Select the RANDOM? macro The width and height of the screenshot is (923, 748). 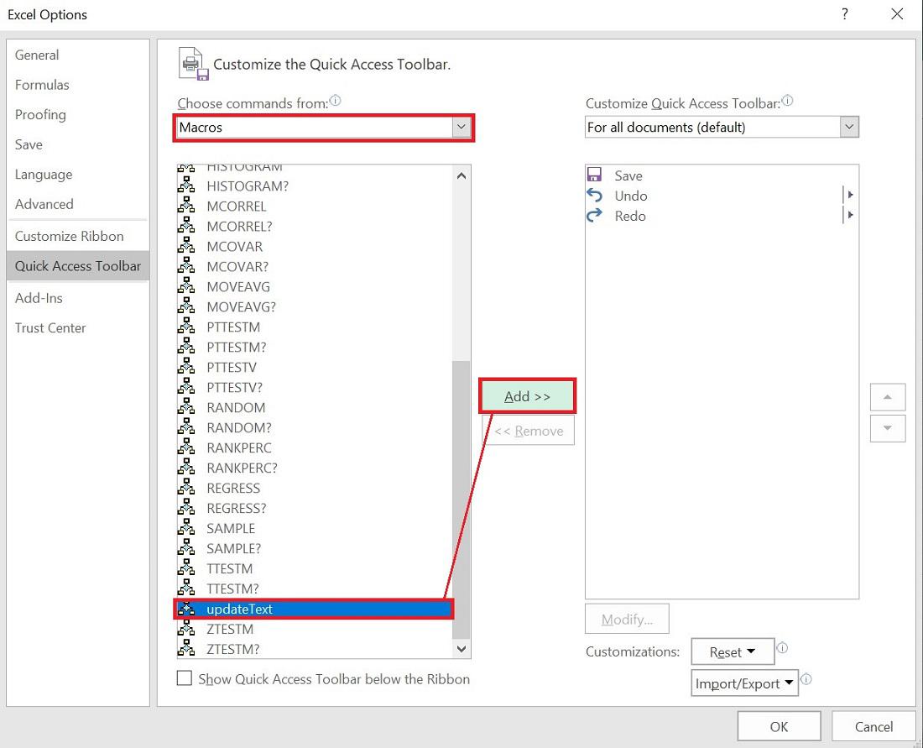pos(315,427)
